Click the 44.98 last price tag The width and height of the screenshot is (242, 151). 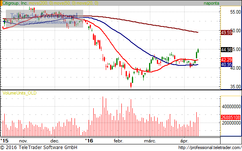tap(226, 49)
